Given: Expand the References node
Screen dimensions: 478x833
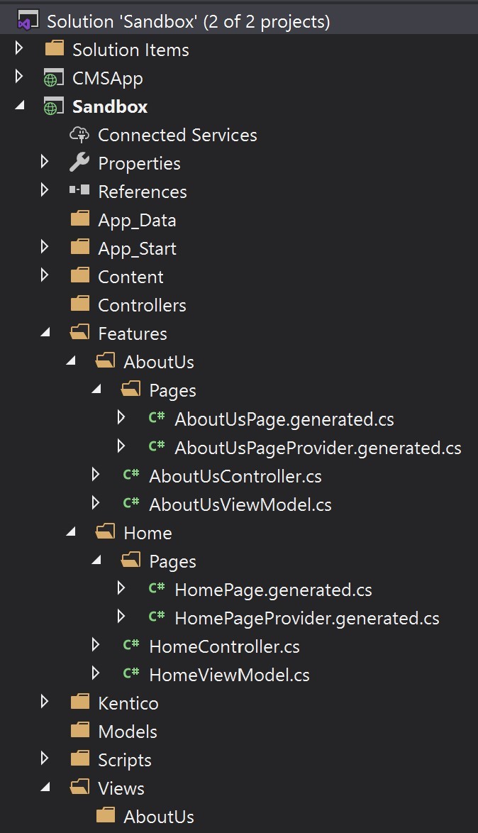Looking at the screenshot, I should pos(45,190).
